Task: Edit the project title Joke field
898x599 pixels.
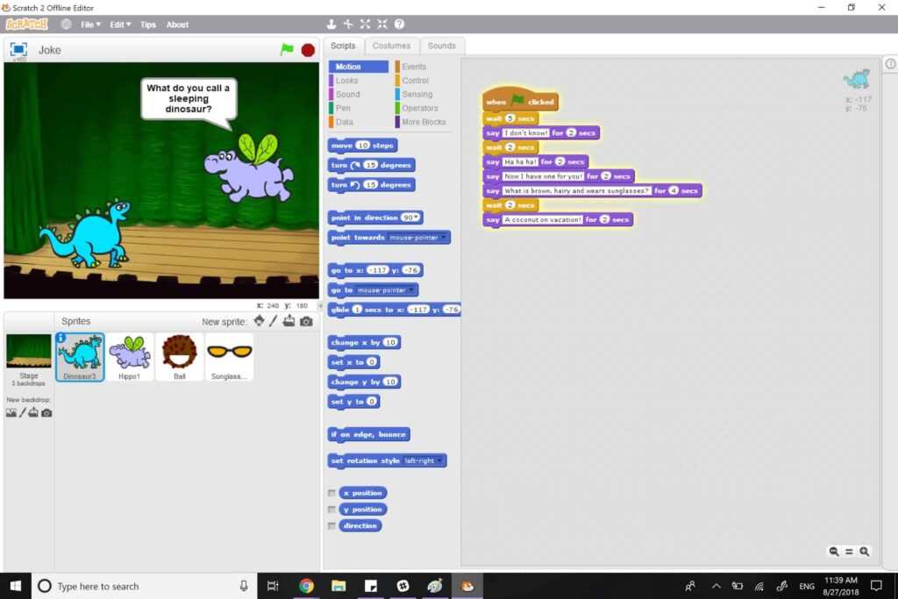Action: pos(50,50)
